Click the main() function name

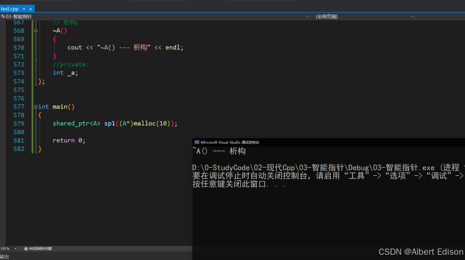[x=63, y=107]
